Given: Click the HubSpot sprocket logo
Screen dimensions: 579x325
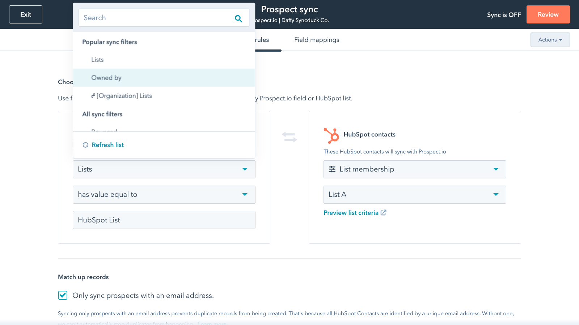Looking at the screenshot, I should pos(331,136).
